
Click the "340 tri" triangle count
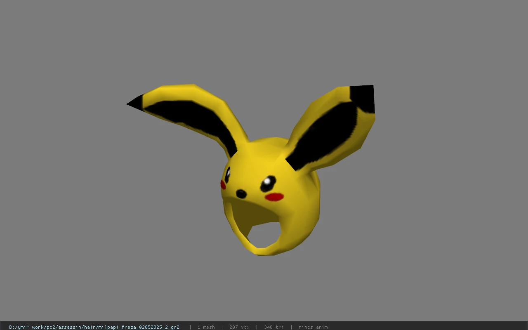(x=274, y=327)
